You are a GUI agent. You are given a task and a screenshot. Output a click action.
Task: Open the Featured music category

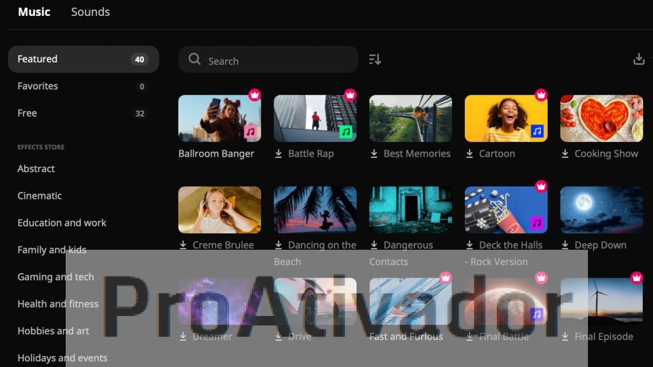click(x=38, y=59)
